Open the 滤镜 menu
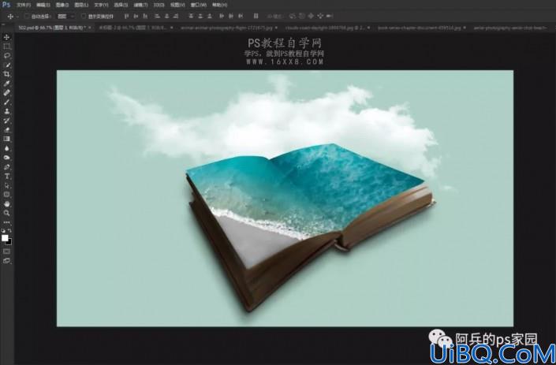Screen dimensions: 556x365 pos(140,5)
